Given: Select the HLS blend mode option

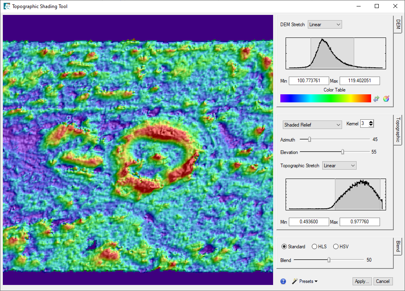Looking at the screenshot, I should [x=315, y=247].
